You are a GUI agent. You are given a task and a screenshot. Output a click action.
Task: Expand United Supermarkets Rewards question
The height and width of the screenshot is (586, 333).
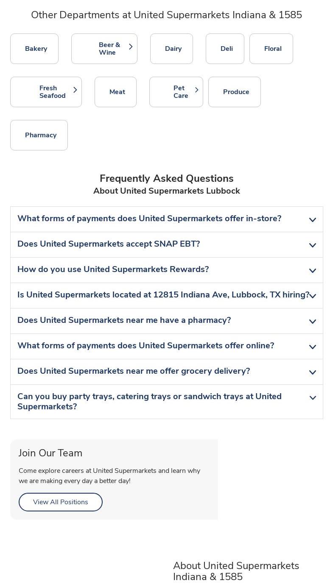tap(166, 270)
